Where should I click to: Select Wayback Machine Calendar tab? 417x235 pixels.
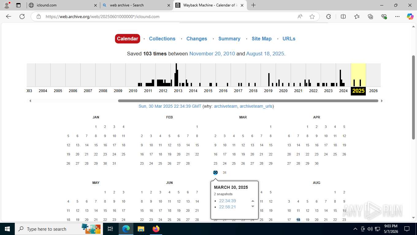point(210,5)
